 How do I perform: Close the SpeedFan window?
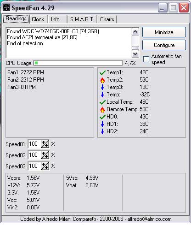coord(184,8)
